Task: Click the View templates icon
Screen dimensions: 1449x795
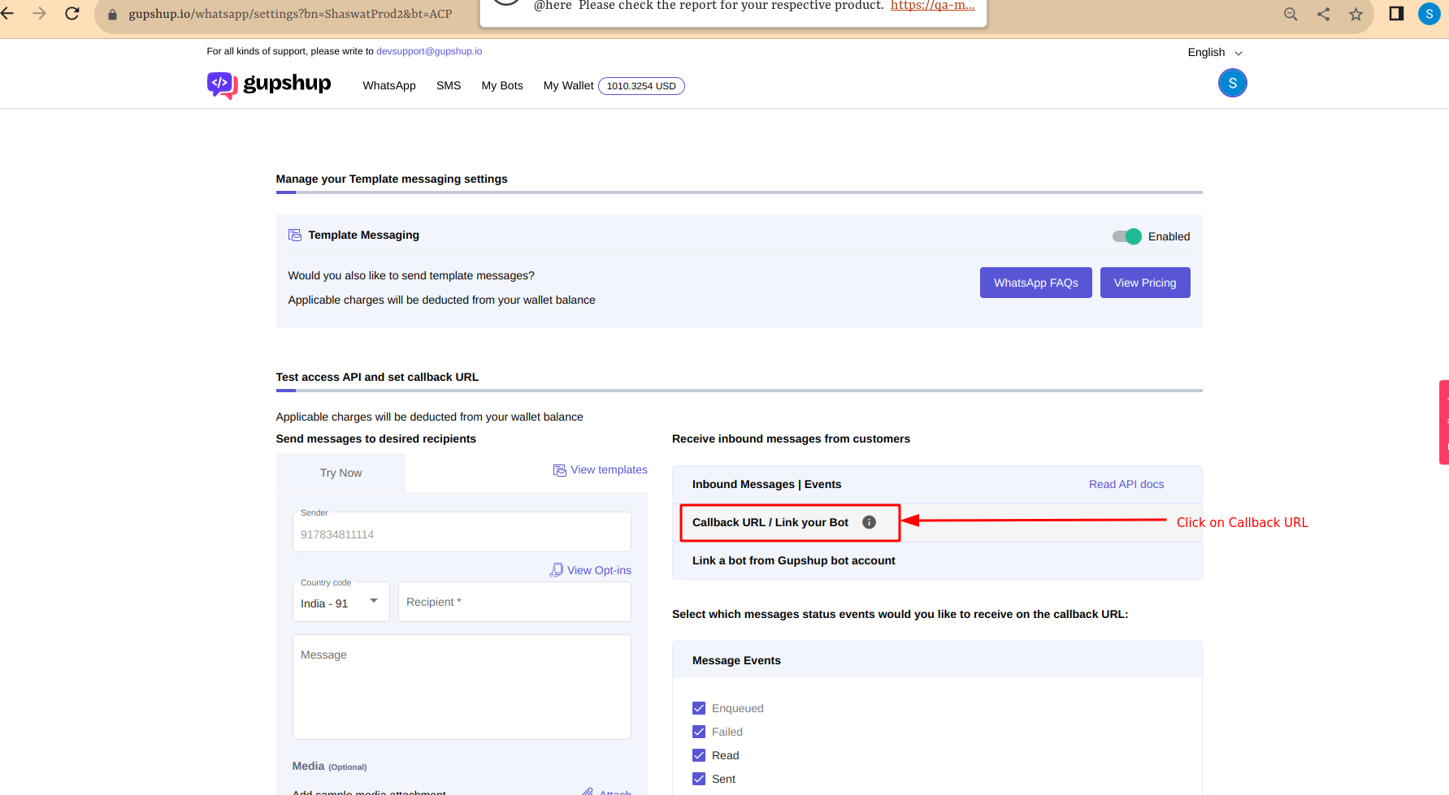Action: click(x=560, y=470)
